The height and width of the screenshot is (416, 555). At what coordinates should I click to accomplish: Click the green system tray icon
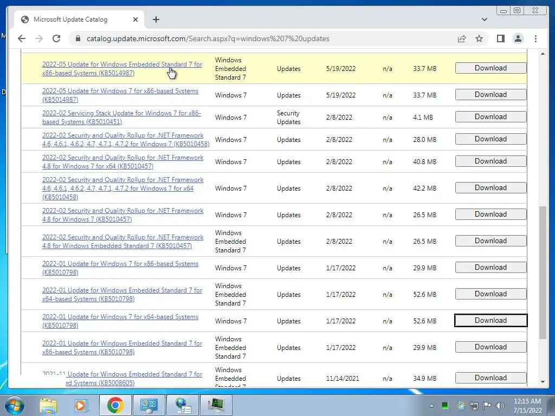point(445,405)
